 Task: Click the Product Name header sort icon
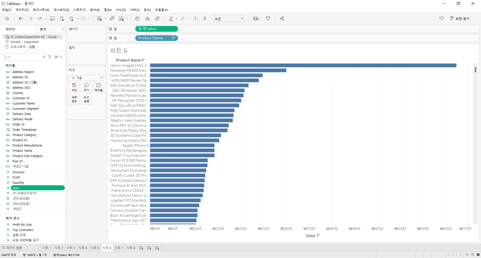click(143, 60)
